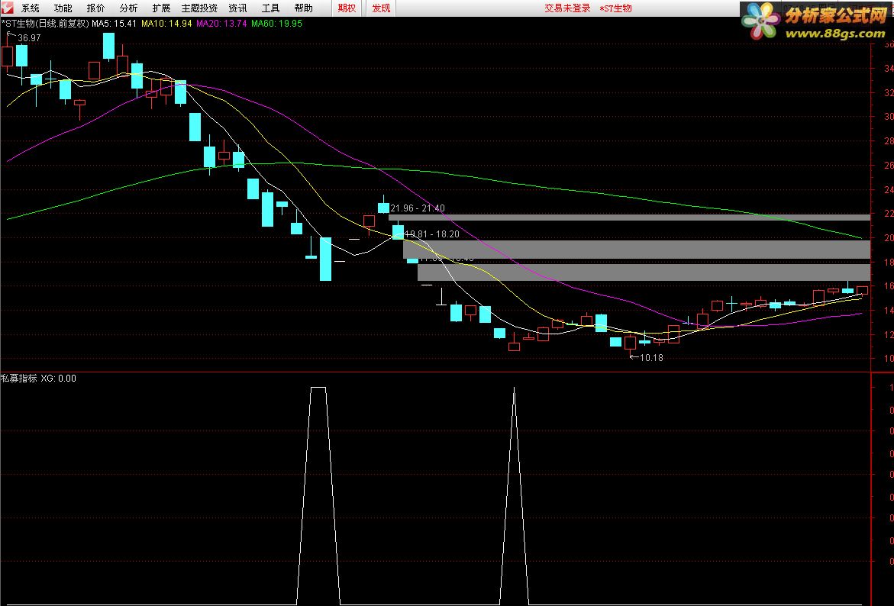Open the 主题投资 menu
Image resolution: width=894 pixels, height=606 pixels.
click(199, 8)
